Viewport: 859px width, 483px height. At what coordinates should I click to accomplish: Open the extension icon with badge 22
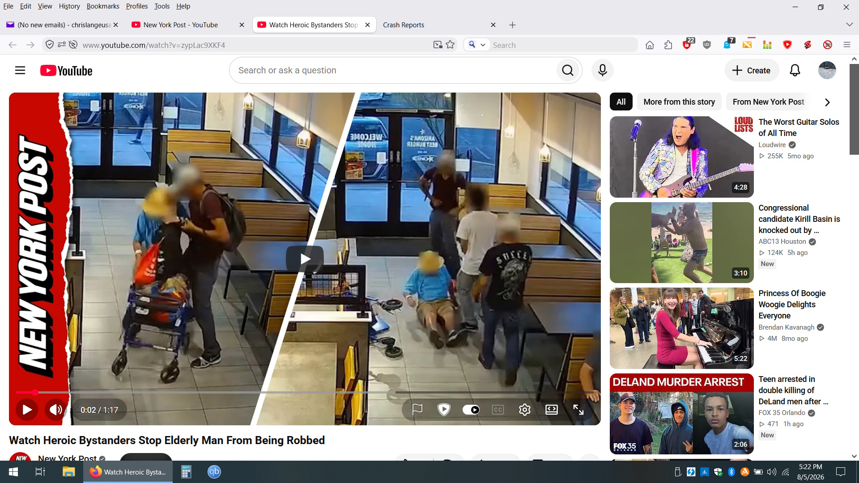click(688, 44)
